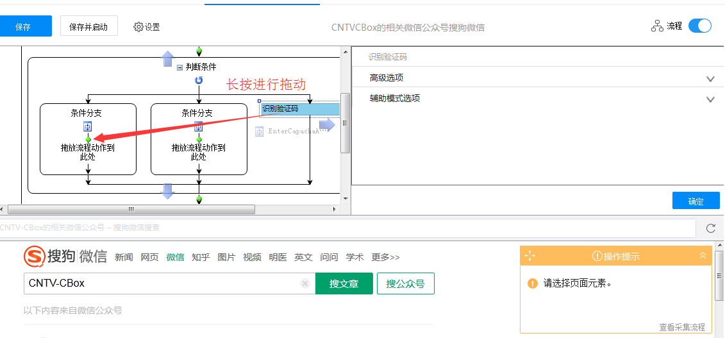Collapse the 判断条件 node minus box

[180, 67]
